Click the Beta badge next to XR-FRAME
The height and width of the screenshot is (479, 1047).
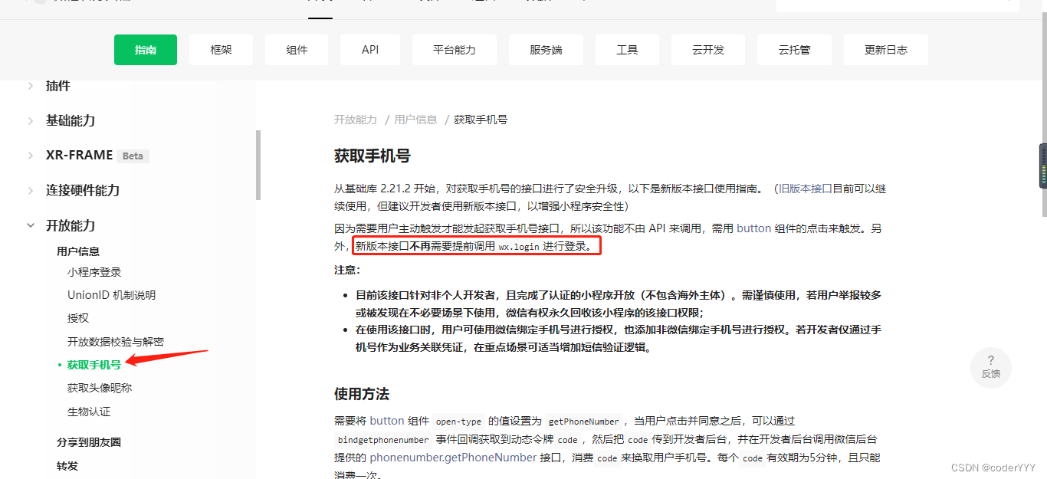click(x=133, y=156)
